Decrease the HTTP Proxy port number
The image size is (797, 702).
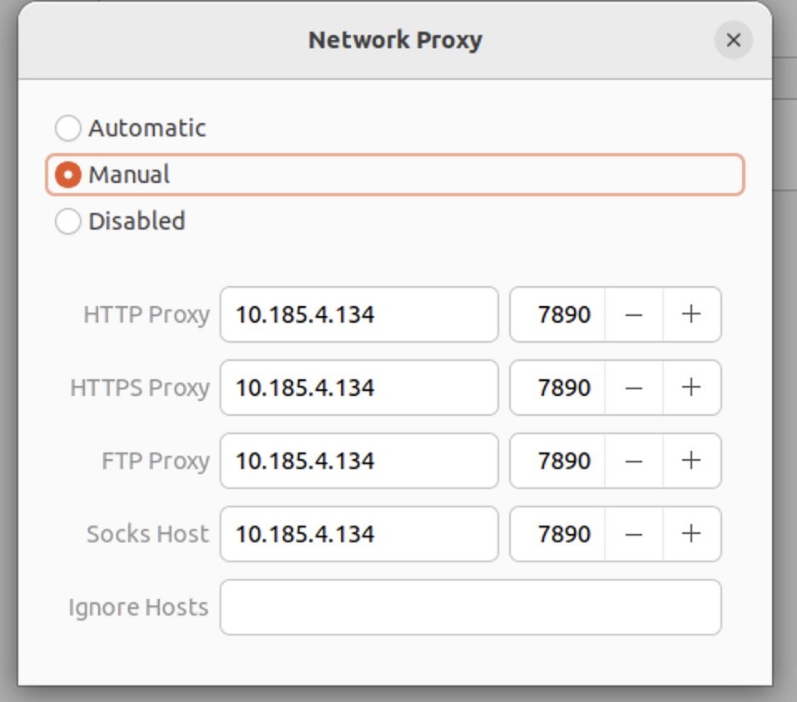pos(634,314)
